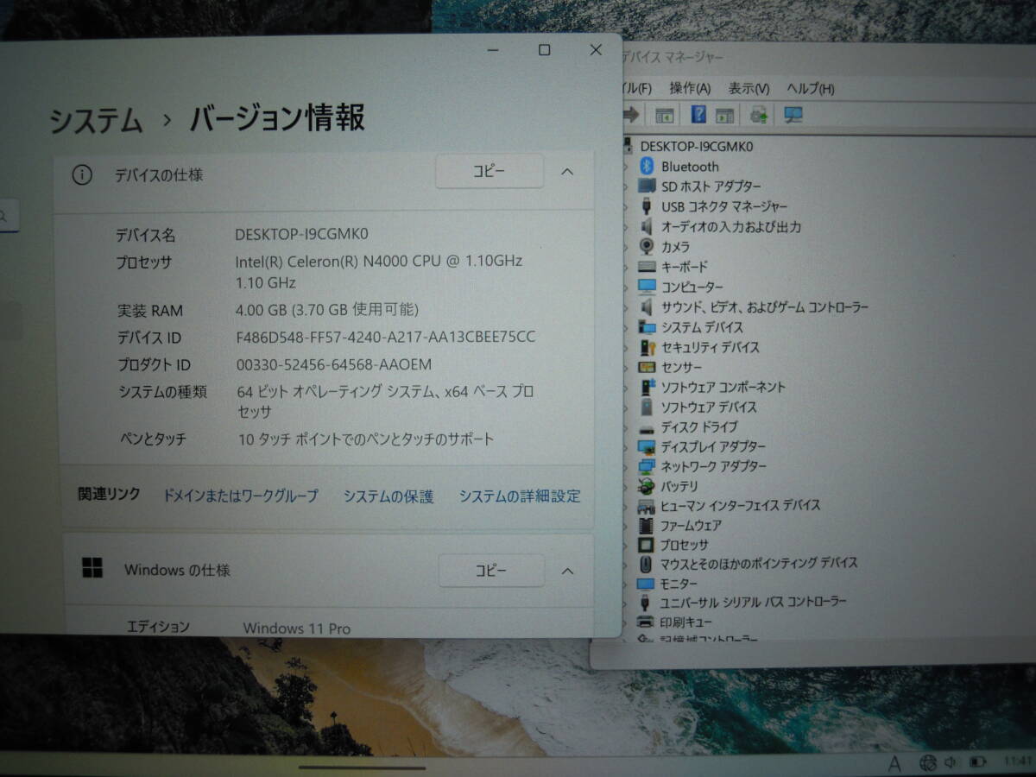Click the battery icon in the system tray
1036x777 pixels.
click(977, 762)
